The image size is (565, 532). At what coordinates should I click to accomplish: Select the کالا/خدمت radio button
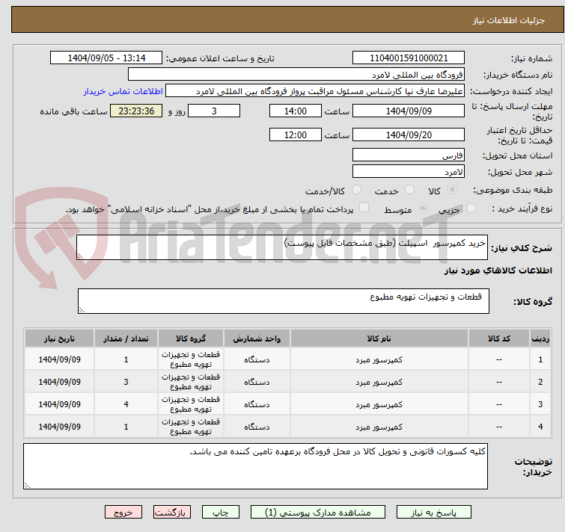(356, 189)
